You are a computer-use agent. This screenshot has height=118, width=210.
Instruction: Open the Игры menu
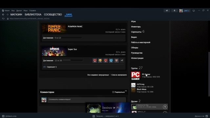pos(26,10)
